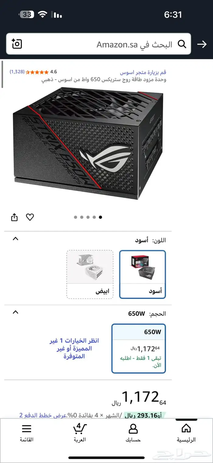Open the cart icon showing 4 items
The width and height of the screenshot is (213, 463).
(x=80, y=429)
